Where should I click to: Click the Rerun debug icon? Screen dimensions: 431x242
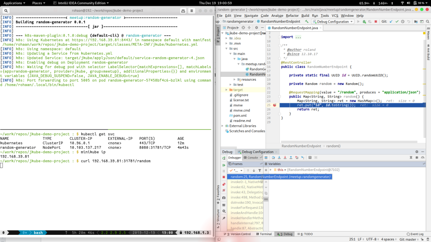(223, 158)
